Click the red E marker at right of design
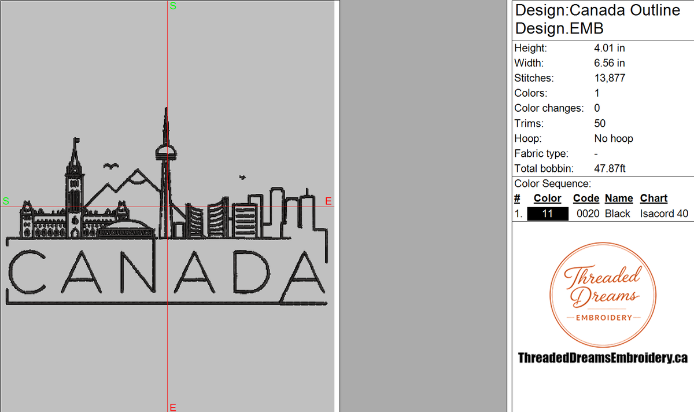Viewport: 694px width, 412px height. click(328, 201)
